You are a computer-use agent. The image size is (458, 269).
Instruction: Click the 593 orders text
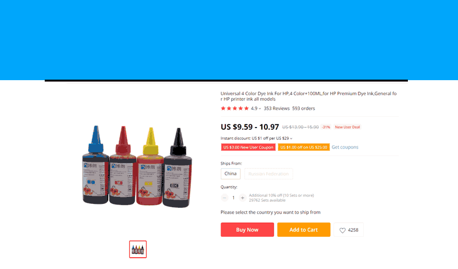click(303, 108)
